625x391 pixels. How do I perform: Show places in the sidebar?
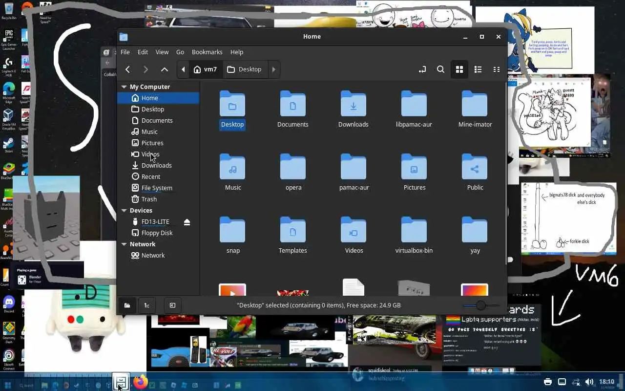click(x=127, y=305)
